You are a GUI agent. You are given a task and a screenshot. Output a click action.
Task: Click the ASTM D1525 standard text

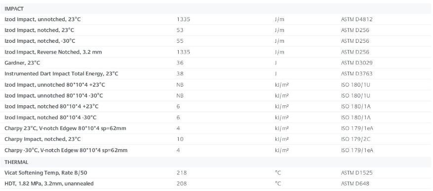pyautogui.click(x=357, y=173)
